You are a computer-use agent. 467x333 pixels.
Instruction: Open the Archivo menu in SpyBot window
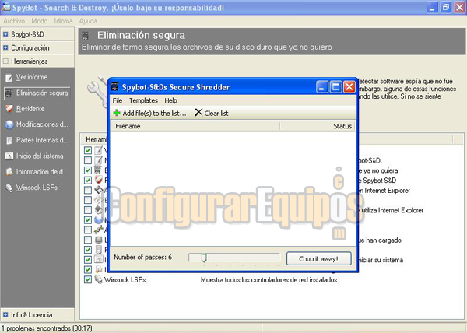point(14,21)
